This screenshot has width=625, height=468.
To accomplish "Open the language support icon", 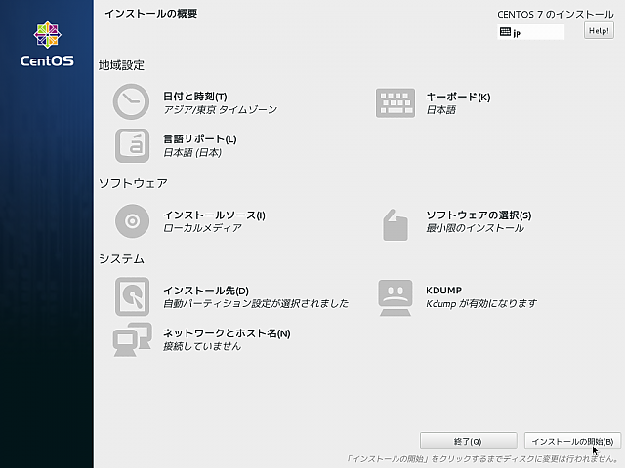I will (133, 145).
